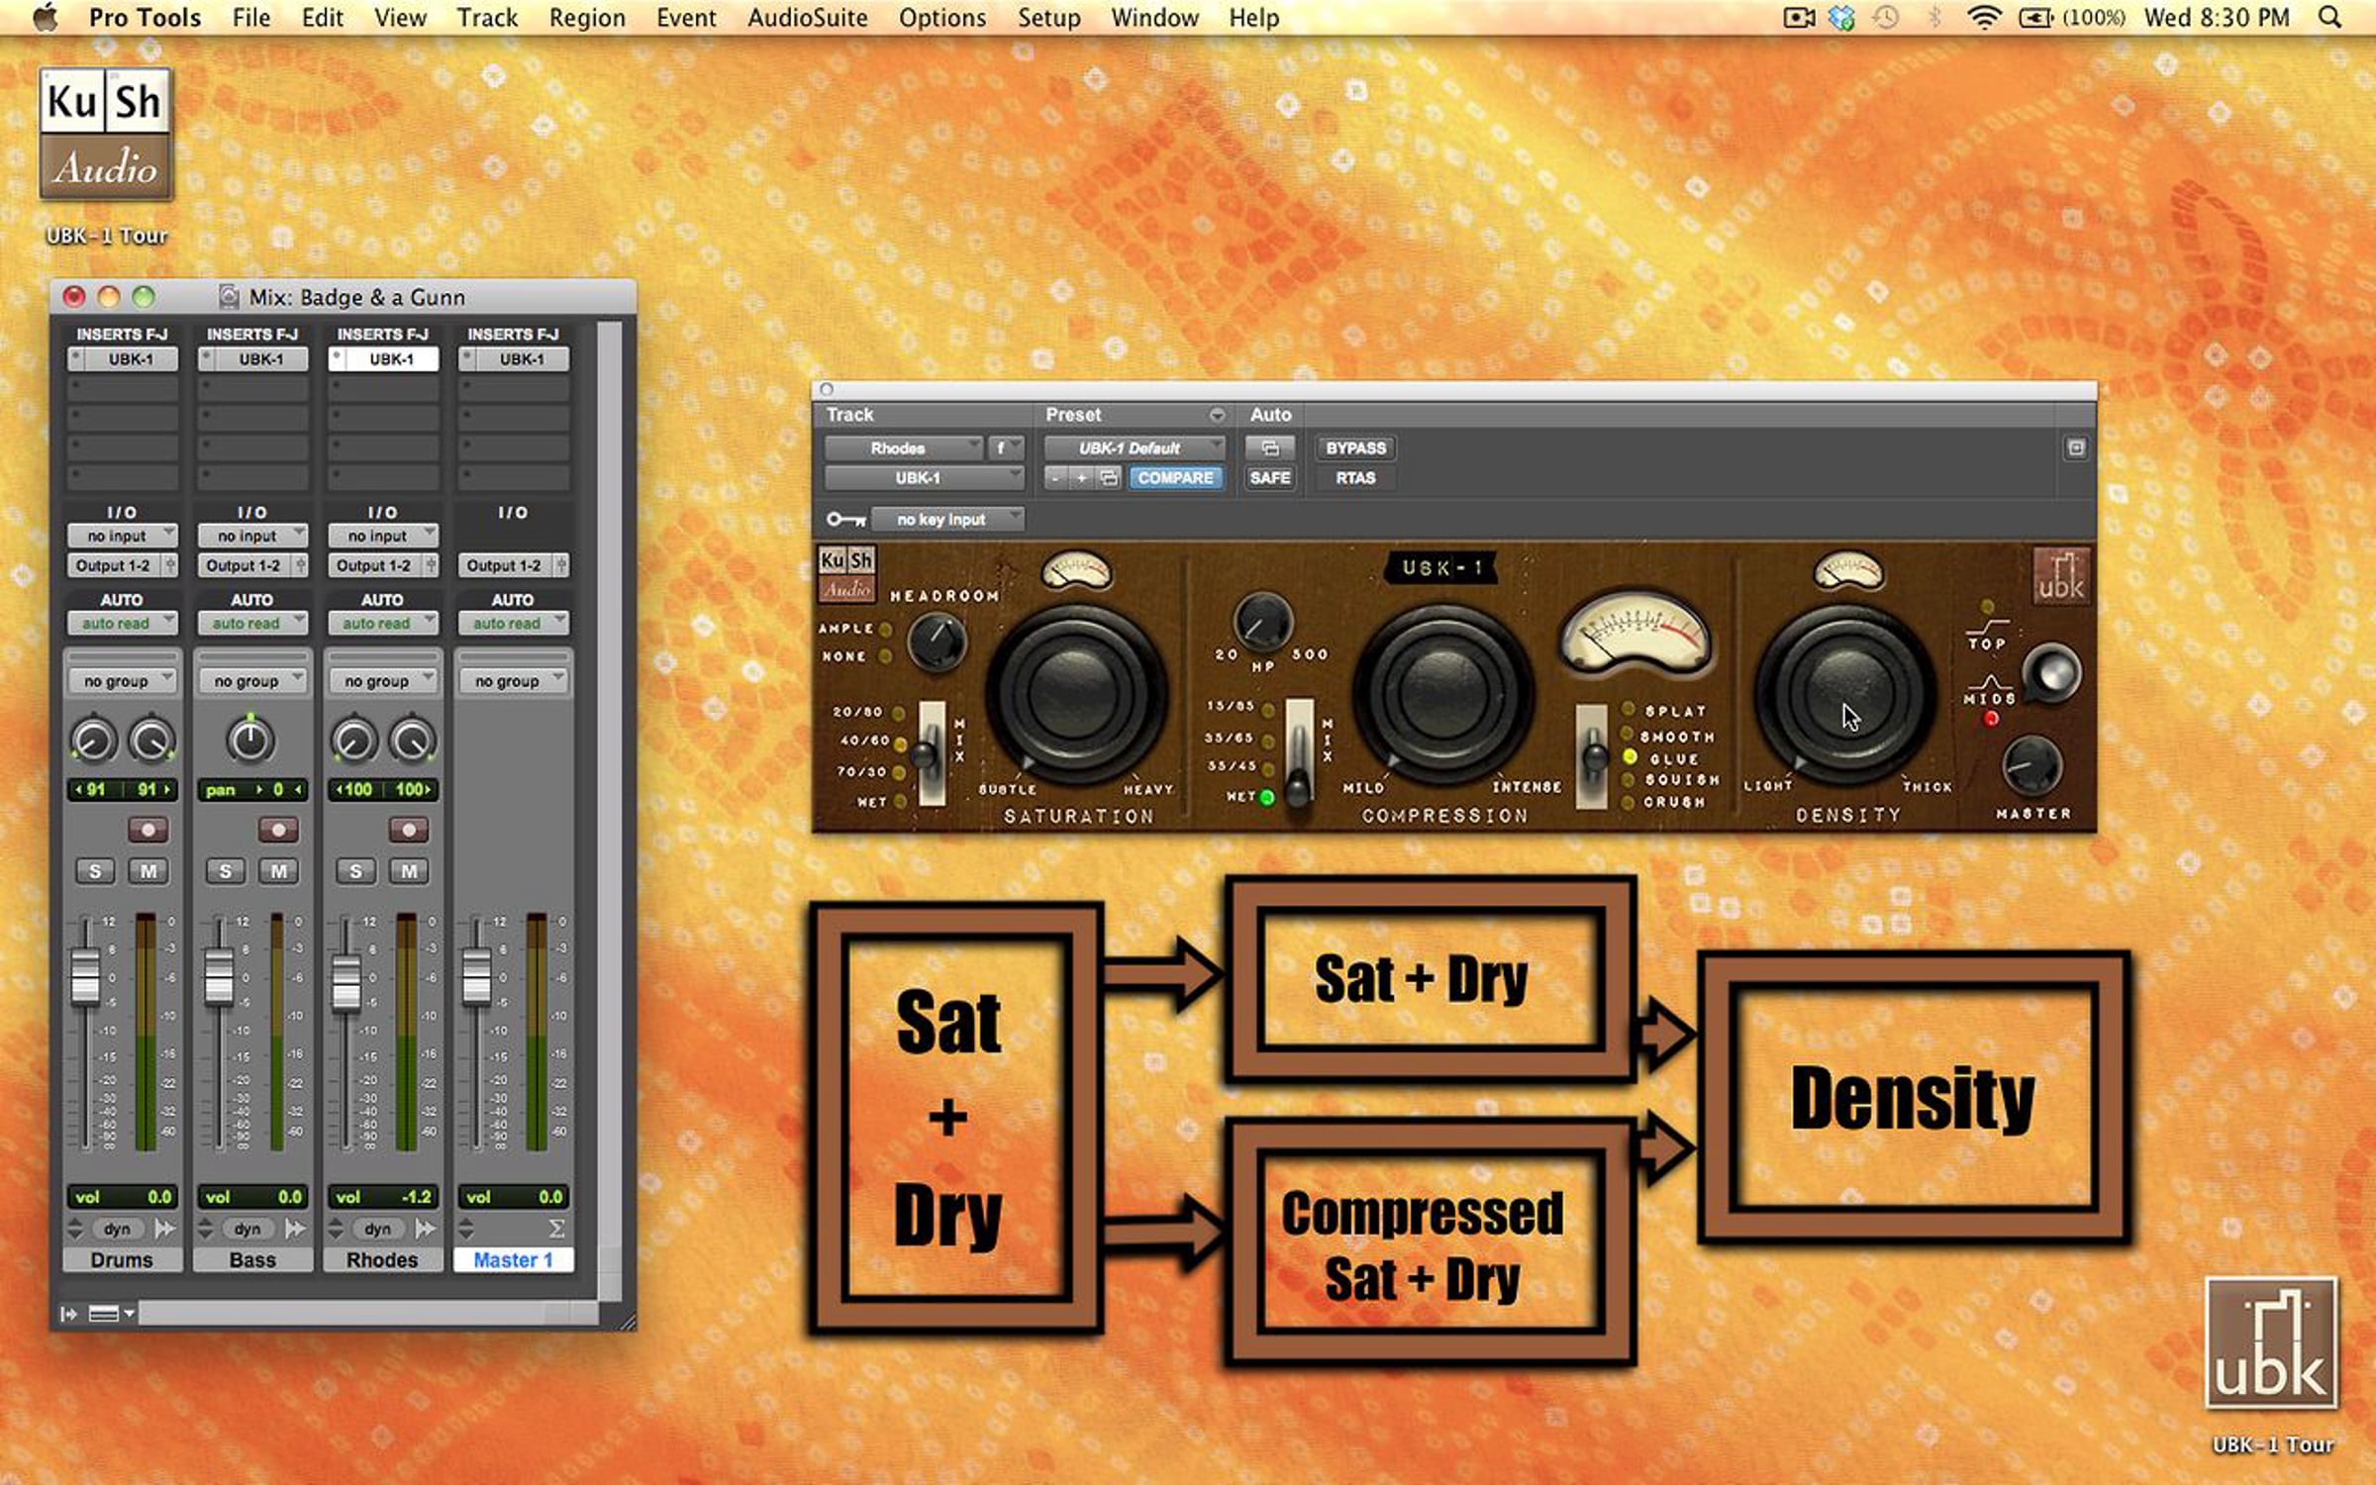The height and width of the screenshot is (1485, 2376).
Task: Click the Headroom knob
Action: point(936,641)
